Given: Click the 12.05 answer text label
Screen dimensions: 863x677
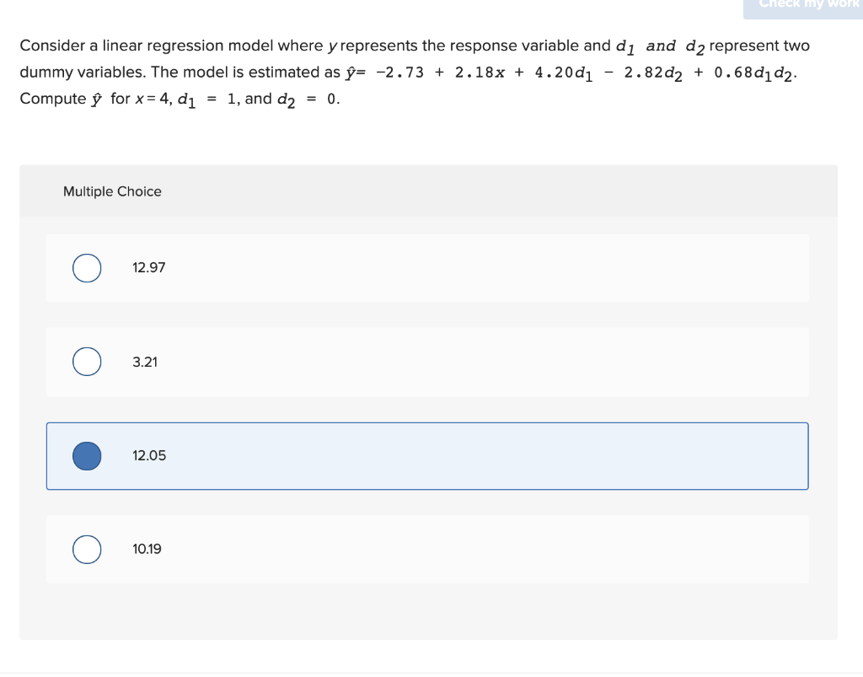Looking at the screenshot, I should click(x=148, y=455).
